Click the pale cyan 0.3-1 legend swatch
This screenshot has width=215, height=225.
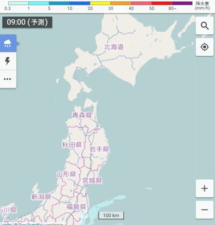19,3
